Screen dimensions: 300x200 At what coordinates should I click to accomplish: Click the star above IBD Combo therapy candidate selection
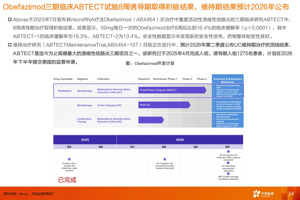pyautogui.click(x=228, y=174)
